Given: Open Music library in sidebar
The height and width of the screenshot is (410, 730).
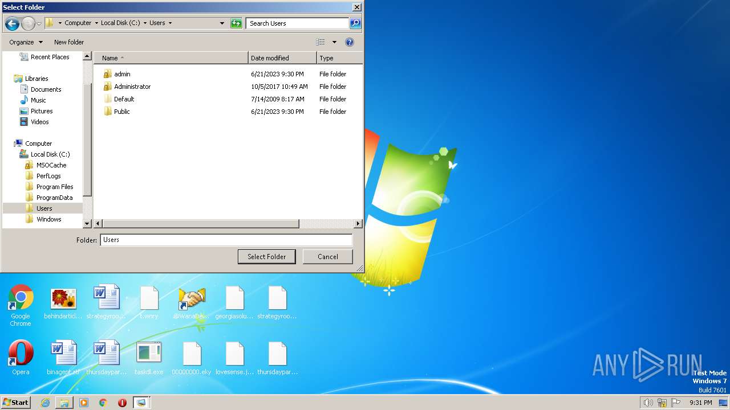Looking at the screenshot, I should pyautogui.click(x=33, y=100).
